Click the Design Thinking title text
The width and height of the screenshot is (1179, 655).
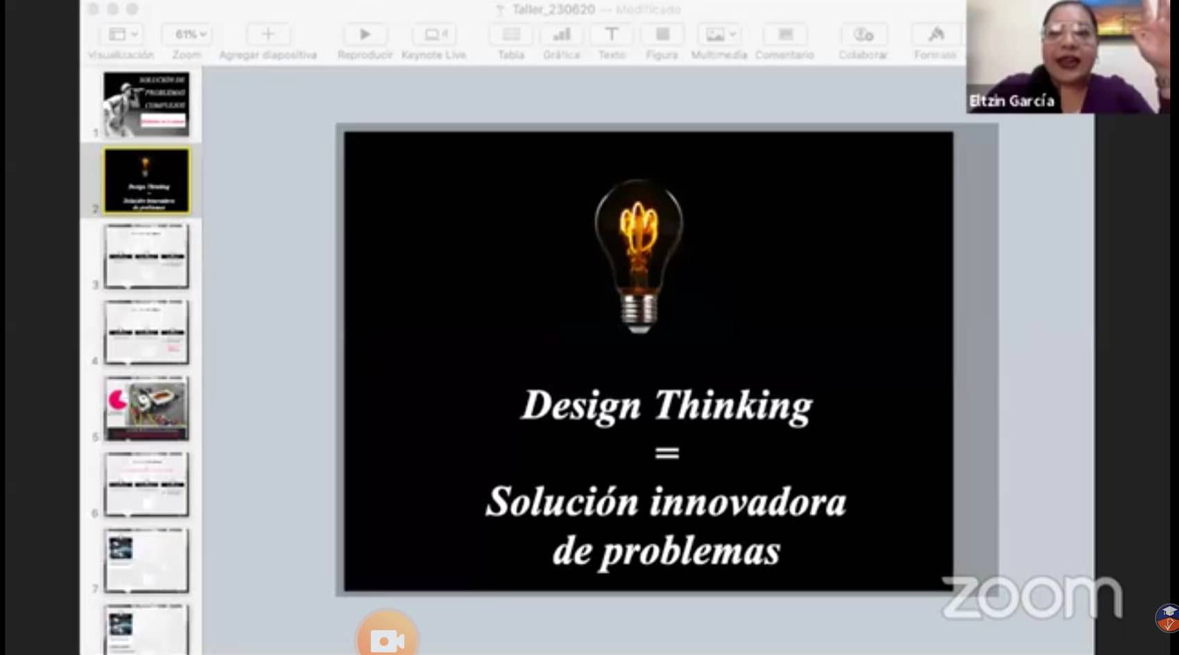[x=666, y=405]
